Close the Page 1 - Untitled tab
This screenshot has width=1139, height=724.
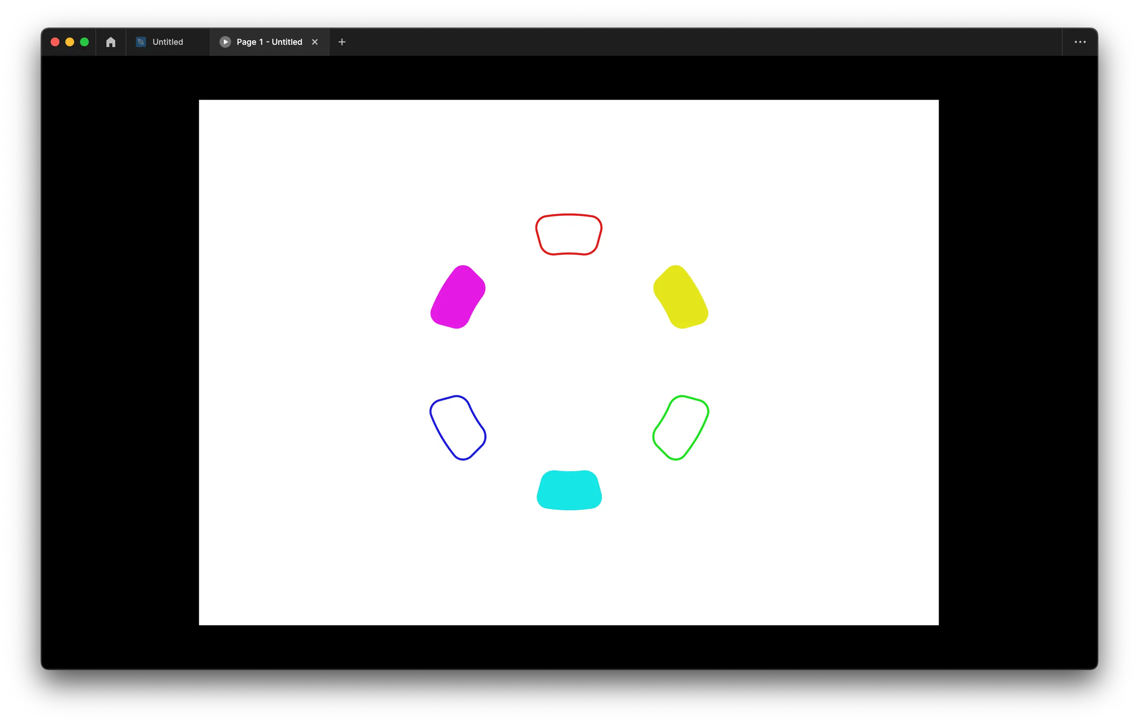tap(314, 42)
